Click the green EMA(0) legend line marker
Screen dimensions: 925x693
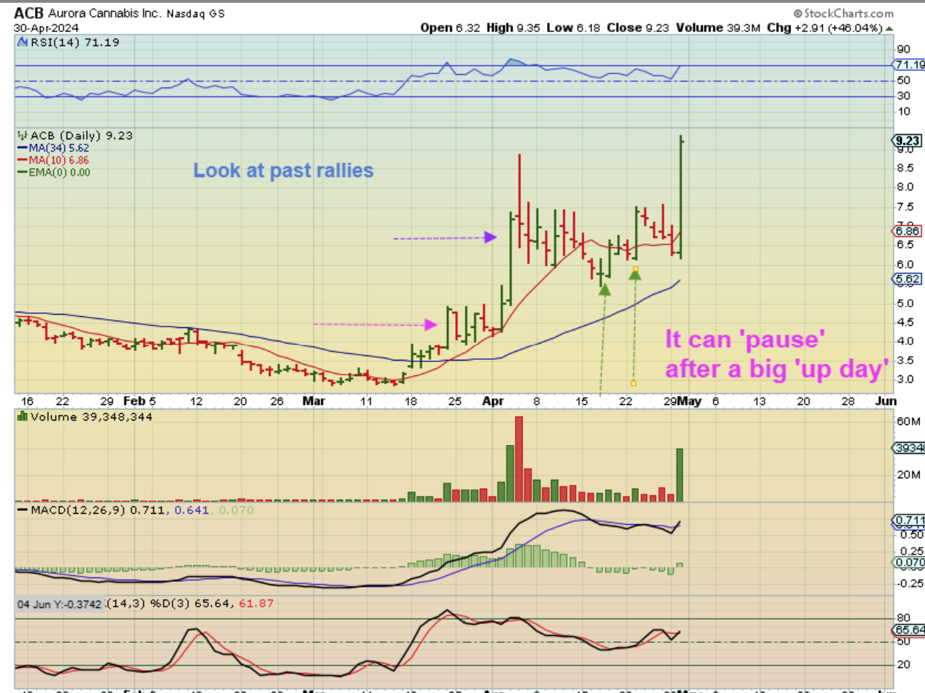[22, 172]
